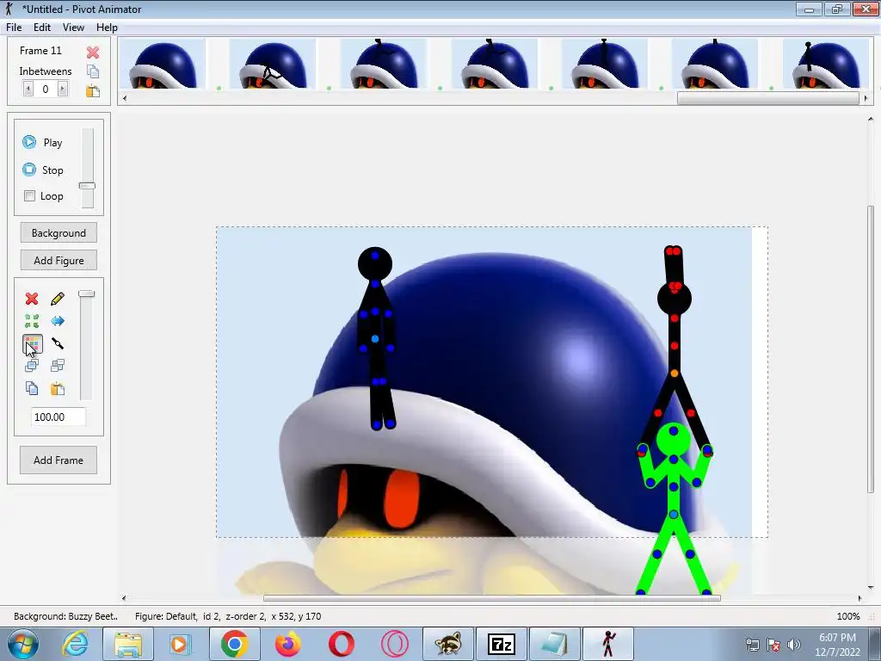Click the canvas horizontal scrollbar thumb

pos(491,598)
